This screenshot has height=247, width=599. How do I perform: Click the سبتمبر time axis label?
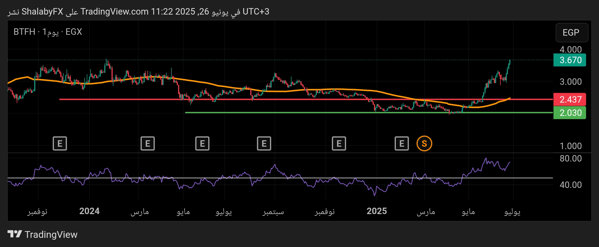[273, 212]
